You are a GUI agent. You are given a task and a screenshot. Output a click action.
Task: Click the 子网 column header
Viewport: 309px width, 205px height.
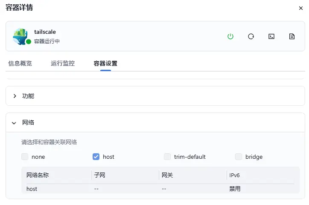(x=100, y=175)
